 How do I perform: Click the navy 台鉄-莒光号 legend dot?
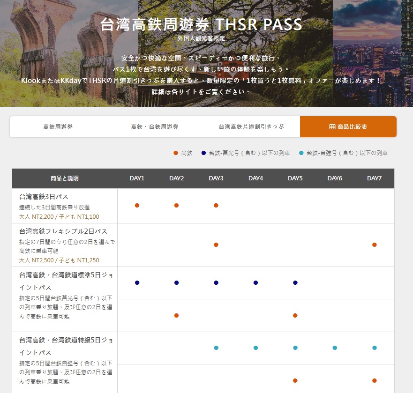point(203,153)
